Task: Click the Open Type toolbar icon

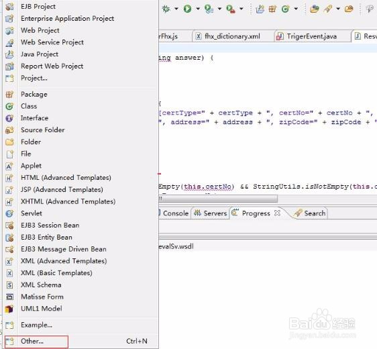Action: click(315, 9)
